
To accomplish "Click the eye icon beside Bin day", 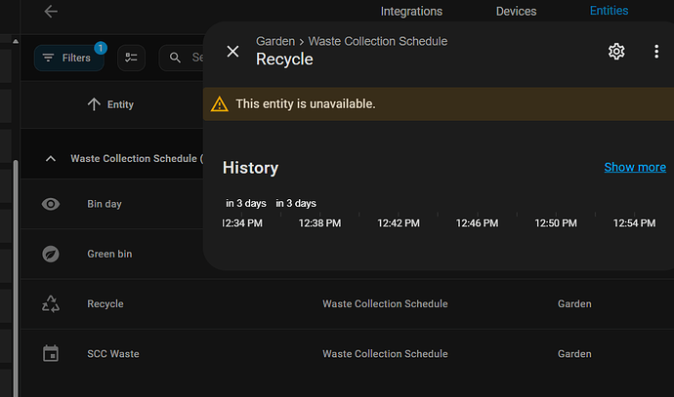I will coord(51,204).
